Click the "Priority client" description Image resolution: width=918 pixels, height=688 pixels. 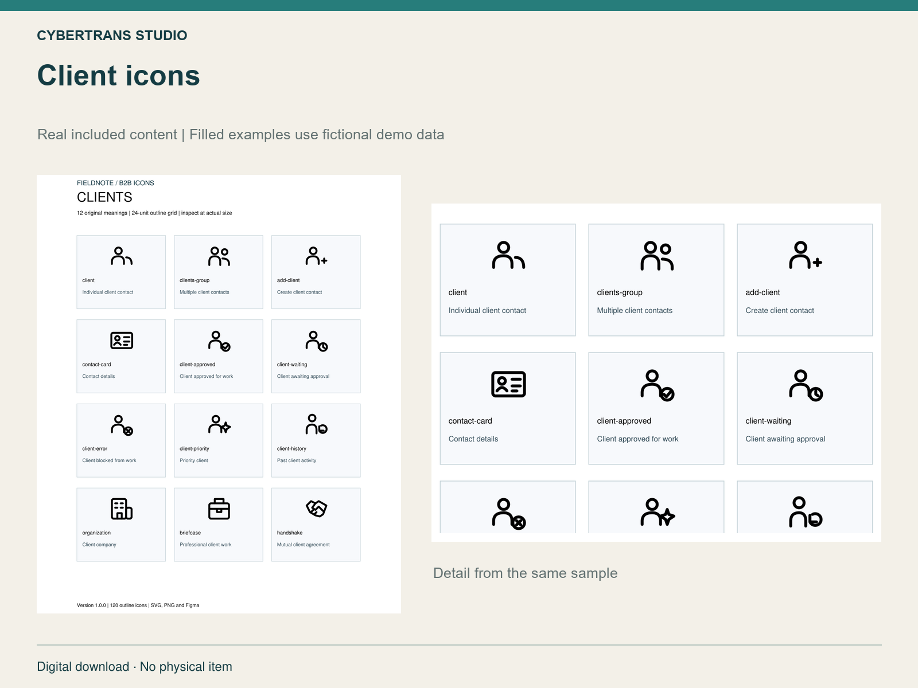[x=194, y=460]
